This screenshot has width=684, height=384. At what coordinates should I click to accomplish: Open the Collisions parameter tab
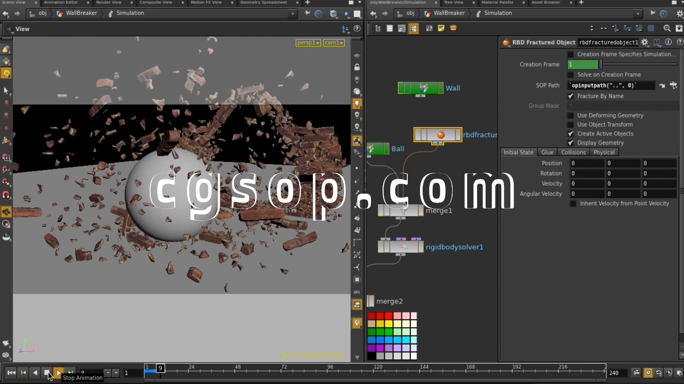[x=573, y=153]
